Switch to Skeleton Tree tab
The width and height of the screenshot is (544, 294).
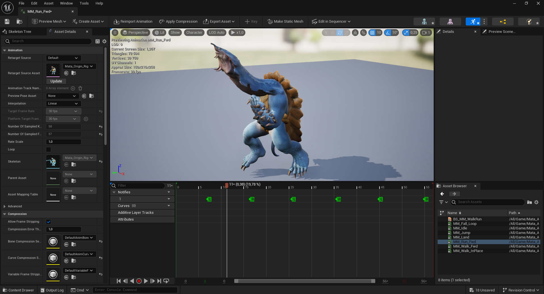coord(20,32)
